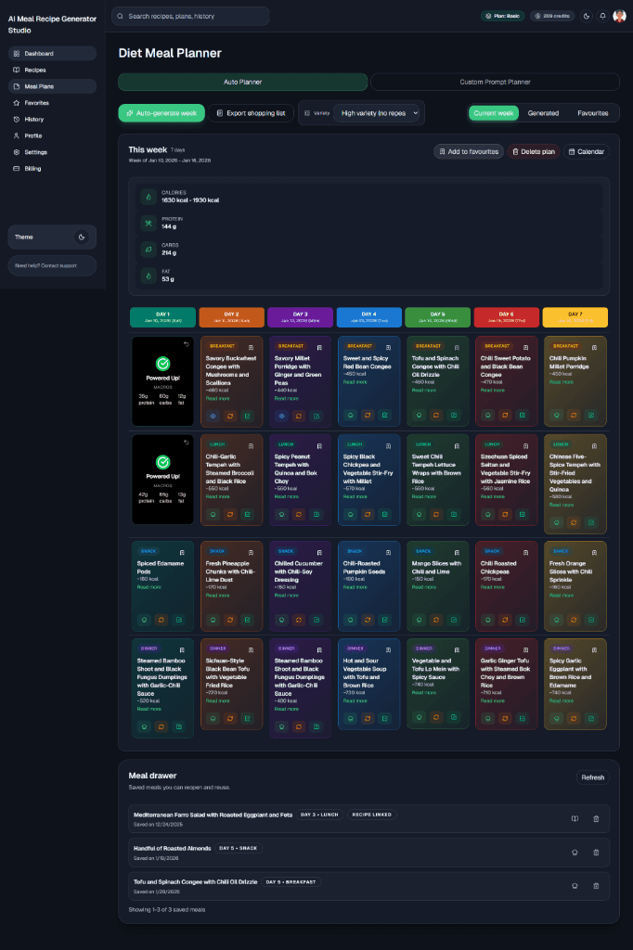Chef hat icon on Sweet and Spicy Red Bean Congee
Viewport: 633px width, 950px height.
351,415
